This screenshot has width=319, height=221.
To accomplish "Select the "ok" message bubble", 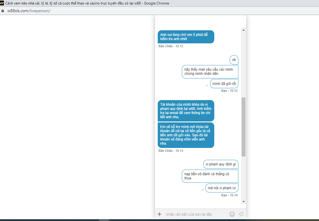I will 234,60.
